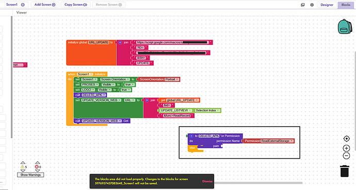Click mutator gear on initialize global join block
Viewport: 356px width, 190px height.
pyautogui.click(x=120, y=42)
